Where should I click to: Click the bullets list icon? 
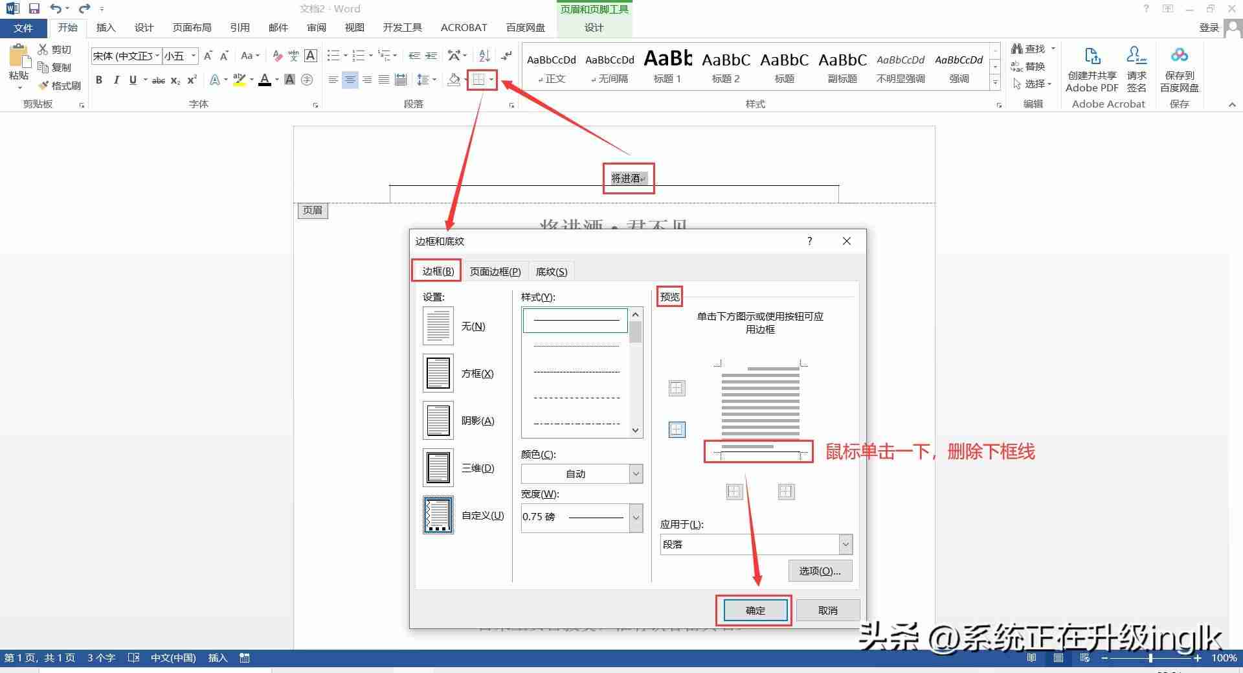pos(333,56)
